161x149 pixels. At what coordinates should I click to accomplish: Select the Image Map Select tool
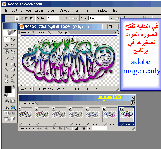pos(13,52)
